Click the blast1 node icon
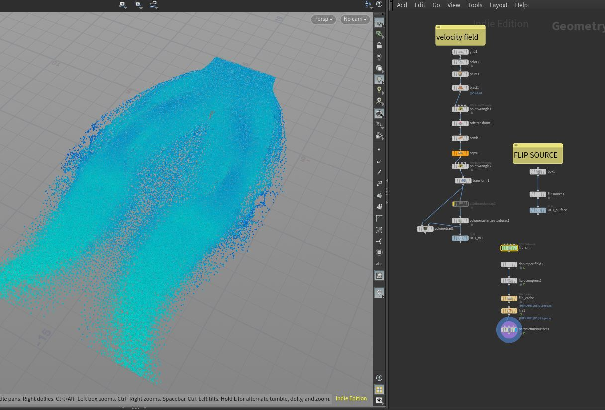The height and width of the screenshot is (410, 605). click(460, 88)
